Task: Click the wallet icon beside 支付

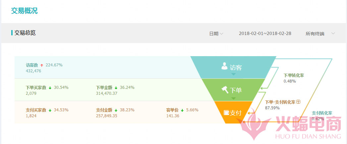Action: click(x=226, y=113)
